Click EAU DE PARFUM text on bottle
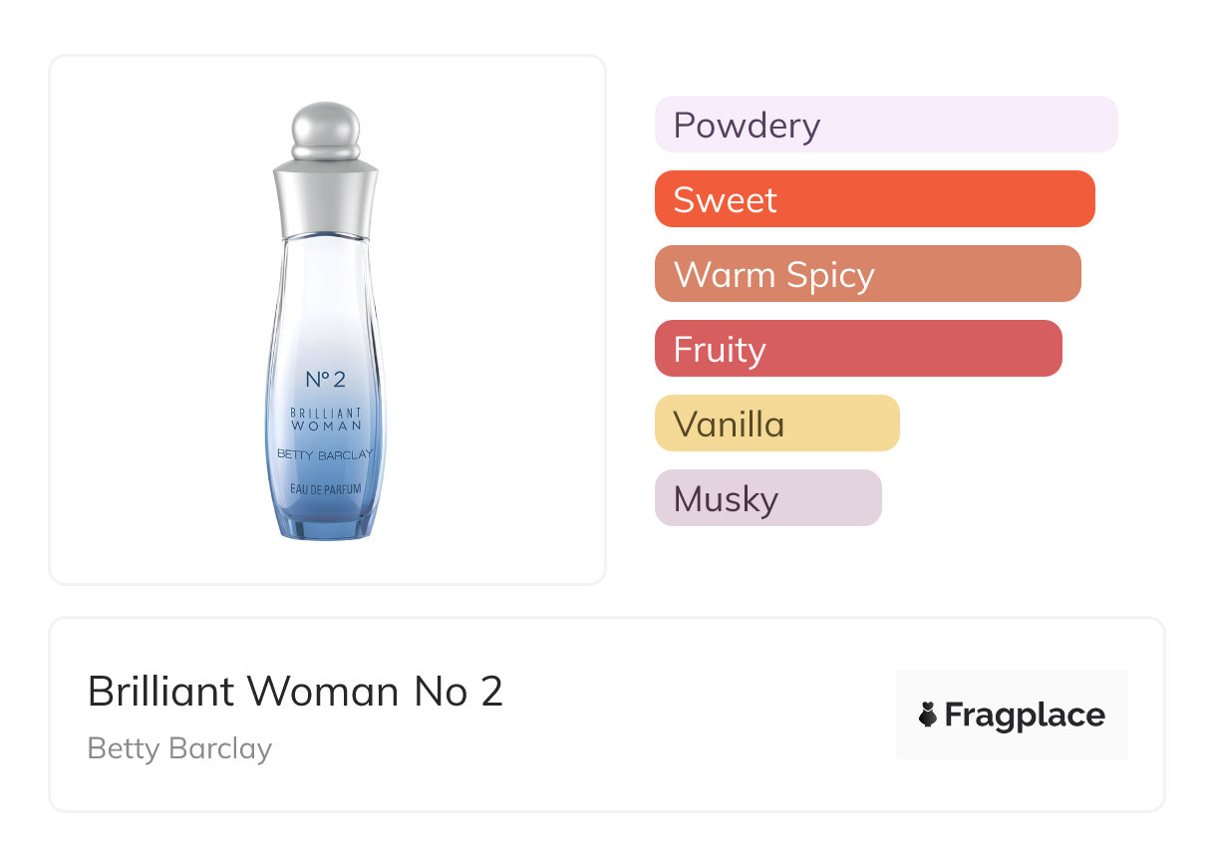Image resolution: width=1214 pixels, height=861 pixels. (325, 488)
